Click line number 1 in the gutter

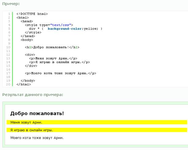(x=9, y=14)
